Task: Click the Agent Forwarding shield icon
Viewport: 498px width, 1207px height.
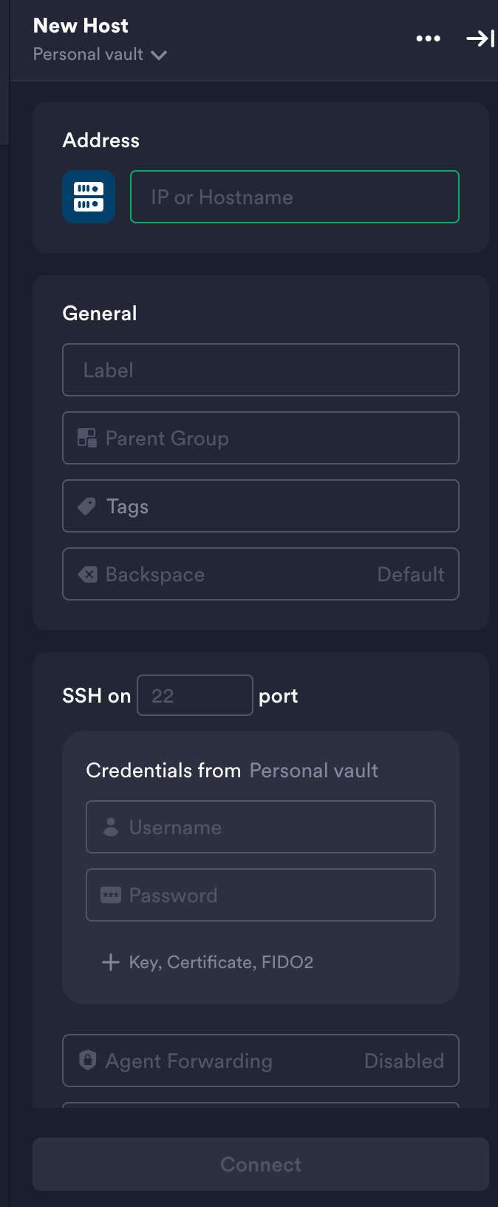Action: tap(87, 1061)
